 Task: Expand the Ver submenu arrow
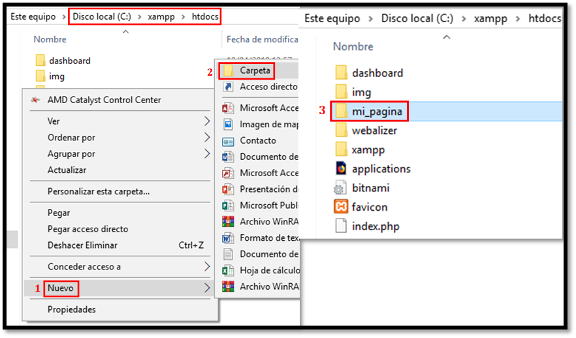pyautogui.click(x=207, y=121)
